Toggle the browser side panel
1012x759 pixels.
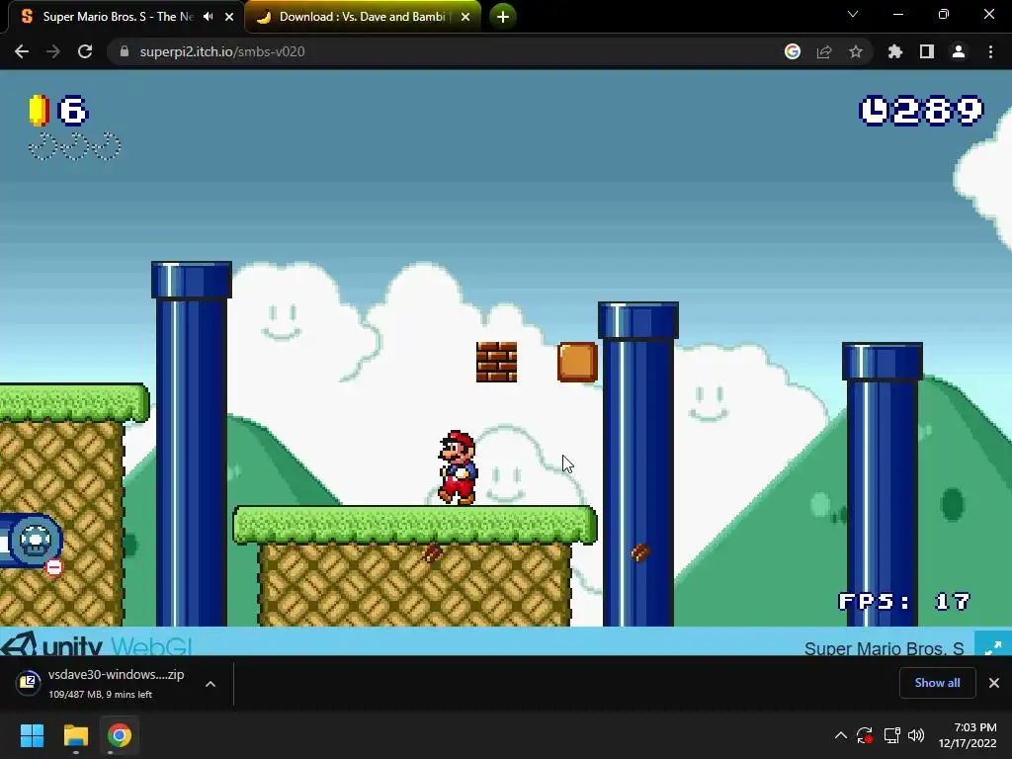pos(927,51)
